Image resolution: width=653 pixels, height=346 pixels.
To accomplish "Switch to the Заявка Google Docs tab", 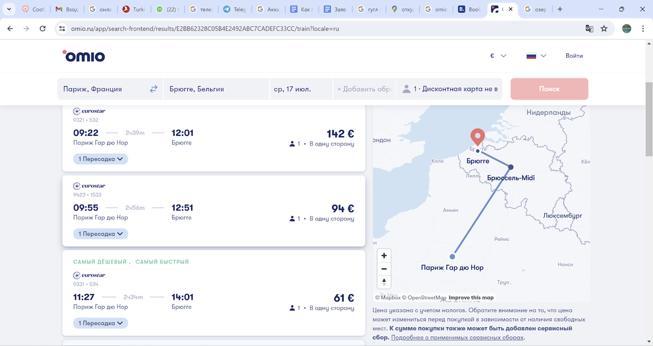I will (x=336, y=9).
